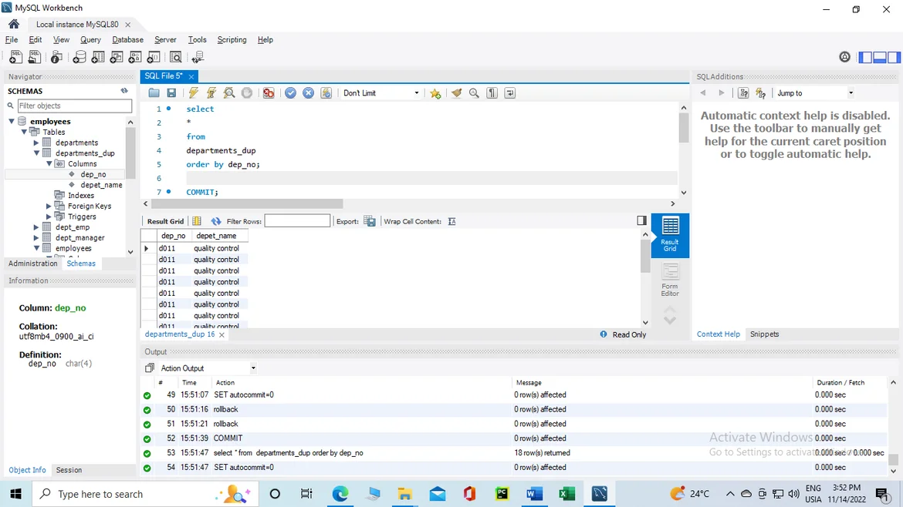Open the Query menu
This screenshot has height=507, width=903.
pos(90,40)
